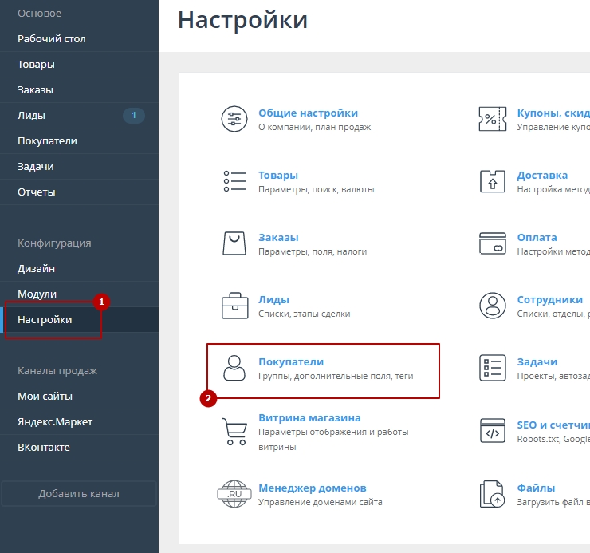Click the list icon next to Товары settings

(x=234, y=182)
